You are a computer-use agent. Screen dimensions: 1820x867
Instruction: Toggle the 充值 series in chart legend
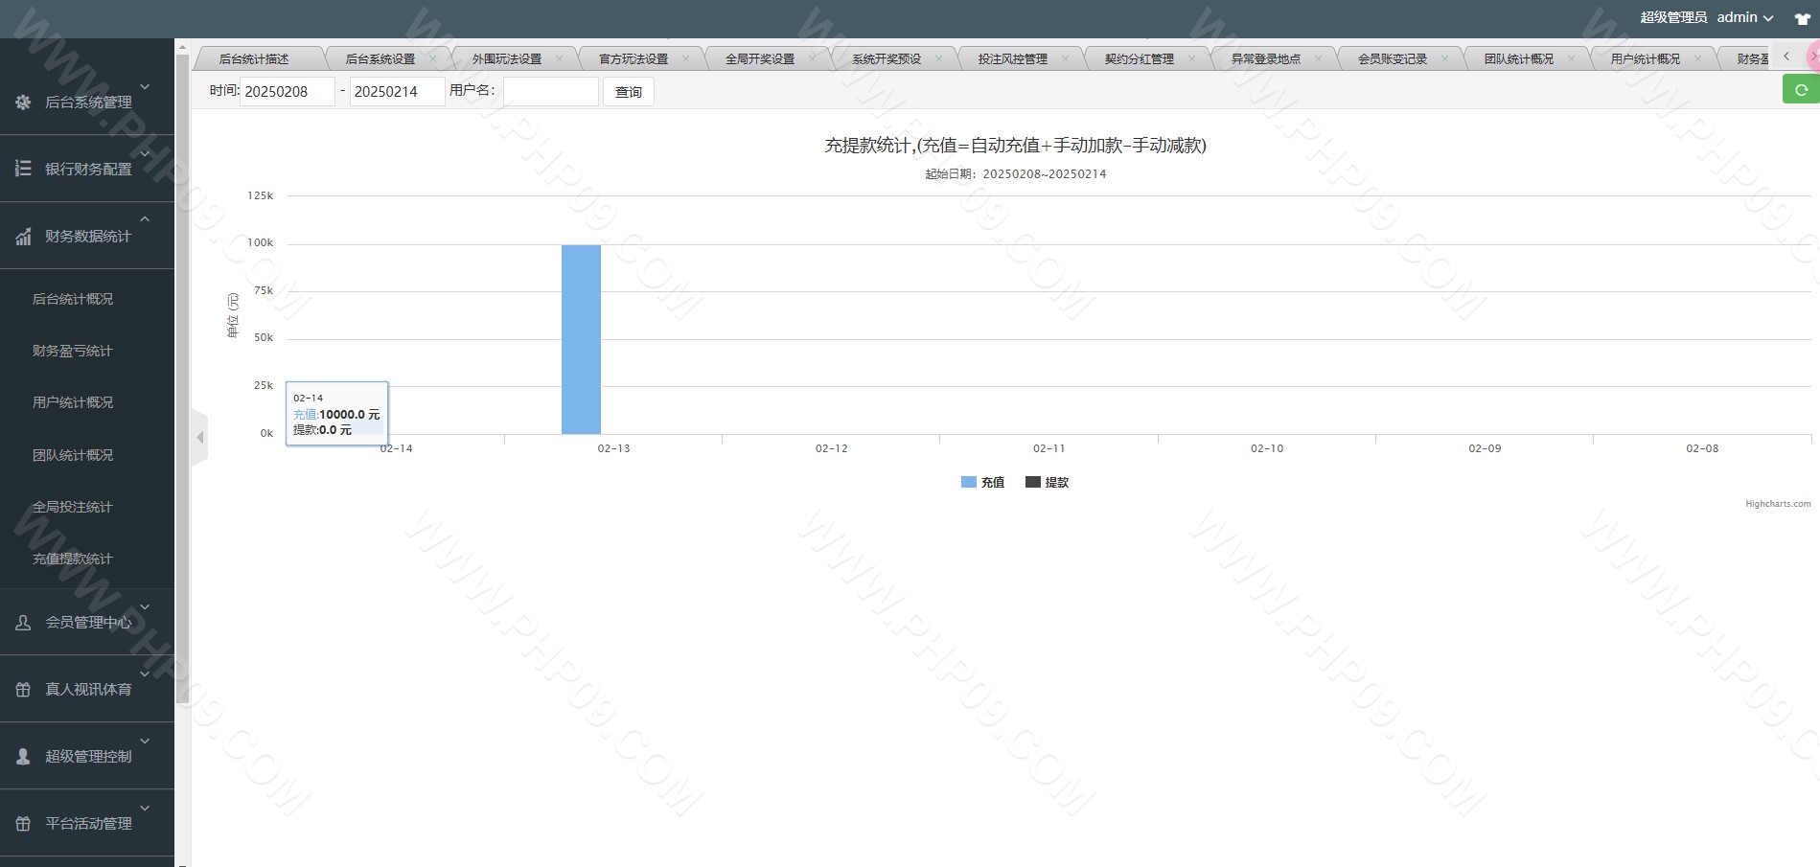point(982,483)
